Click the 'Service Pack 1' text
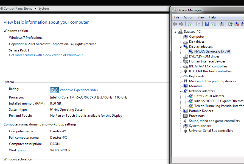 (x=19, y=50)
